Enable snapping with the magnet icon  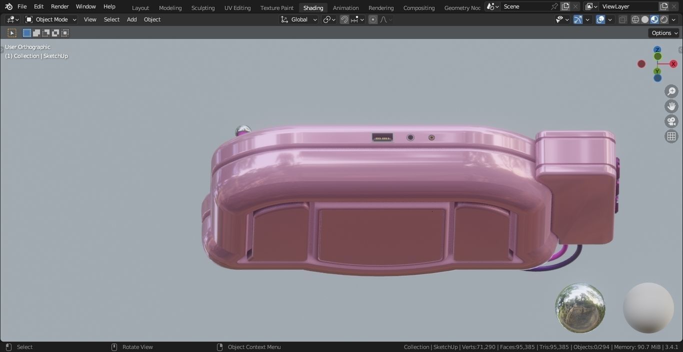344,19
